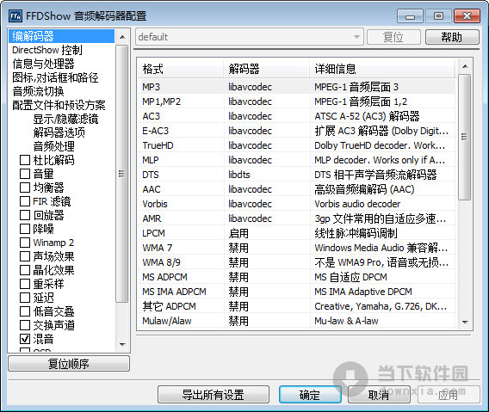Select the WMA 8/9 format row
489x412 pixels.
pyautogui.click(x=296, y=262)
